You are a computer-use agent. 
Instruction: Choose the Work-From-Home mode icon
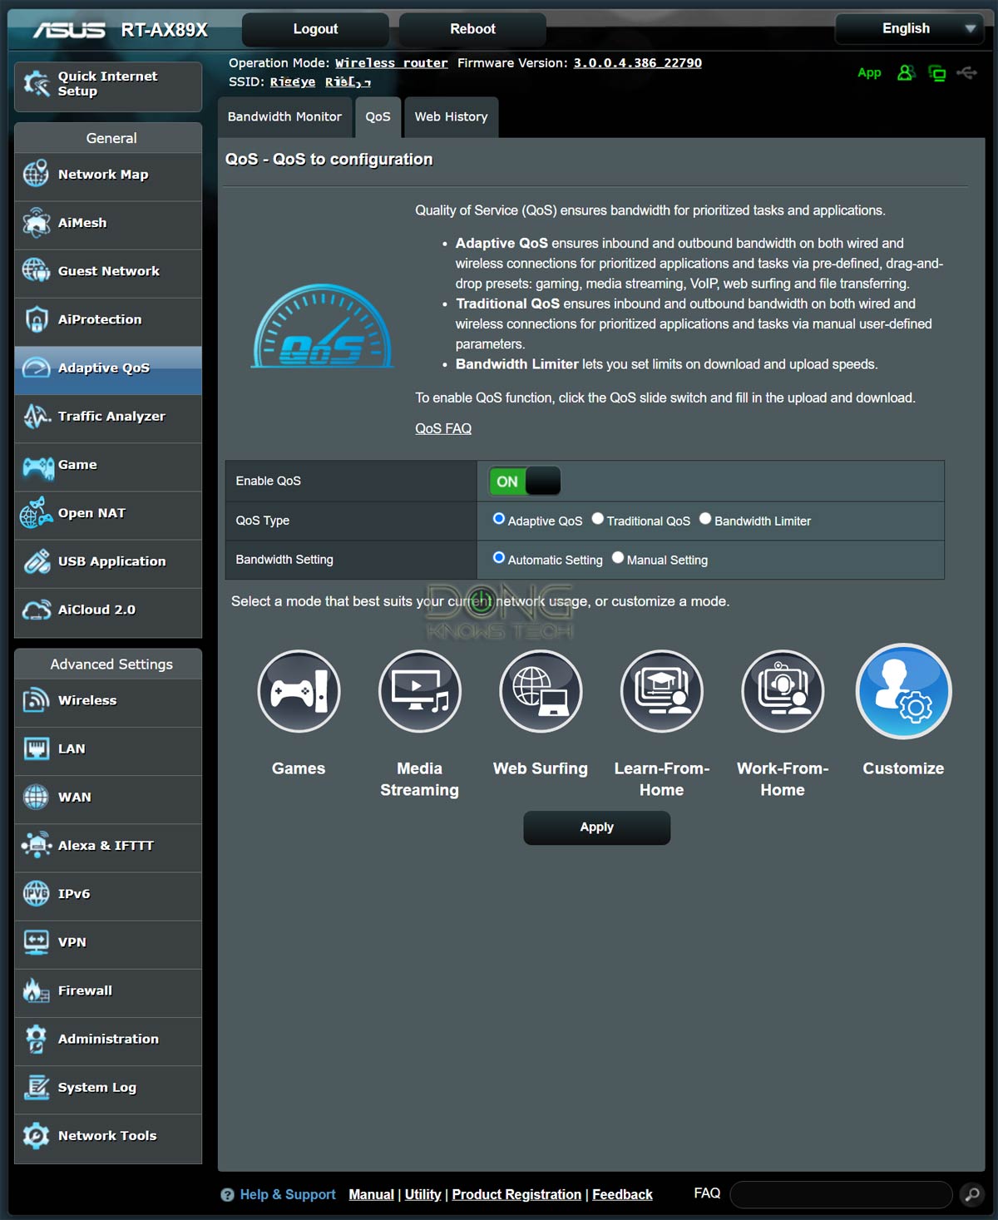pyautogui.click(x=783, y=691)
